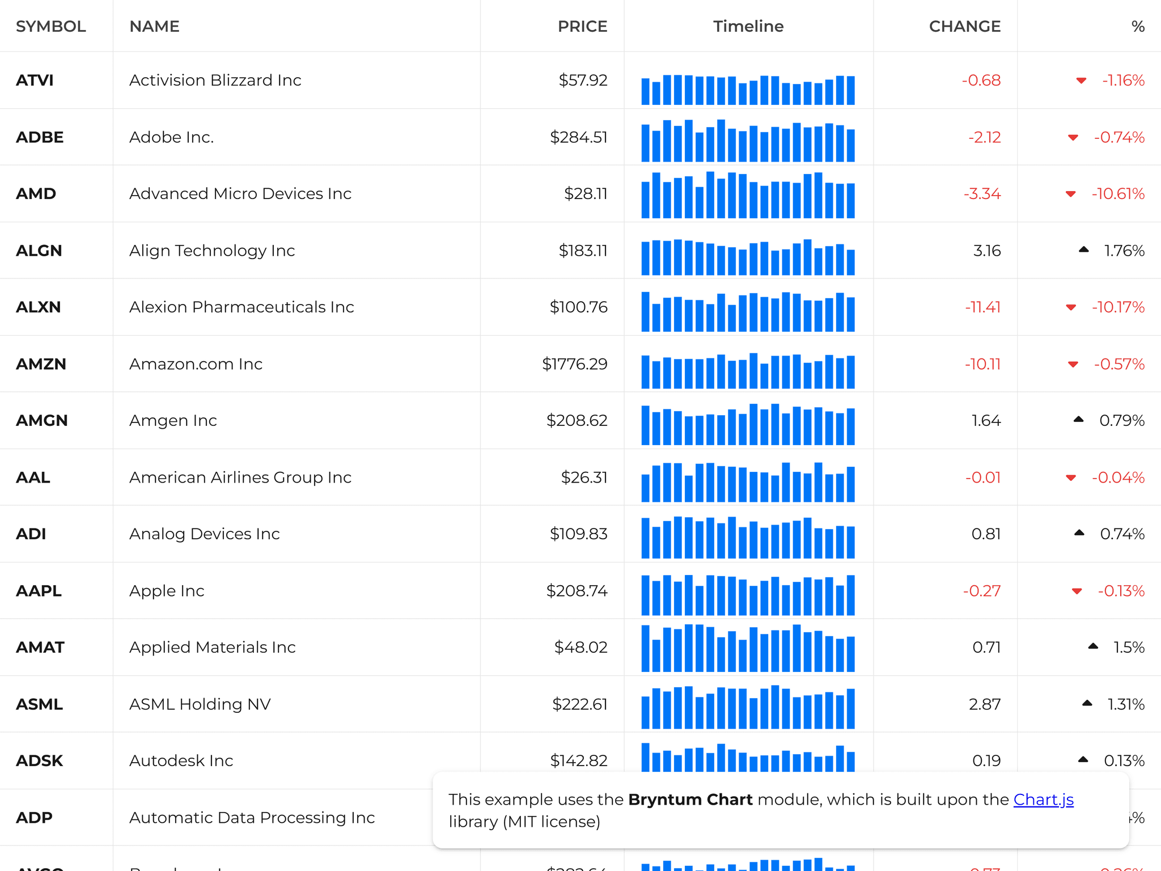The height and width of the screenshot is (871, 1161).
Task: Sort by the SYMBOL column header
Action: point(51,26)
